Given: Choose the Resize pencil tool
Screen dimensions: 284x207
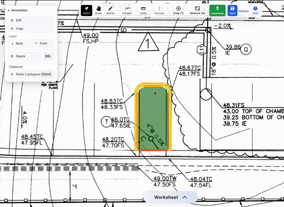Looking at the screenshot, I should tap(110, 10).
